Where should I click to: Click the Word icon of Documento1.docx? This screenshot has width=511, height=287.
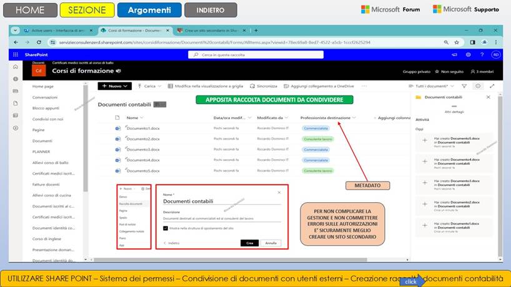117,128
